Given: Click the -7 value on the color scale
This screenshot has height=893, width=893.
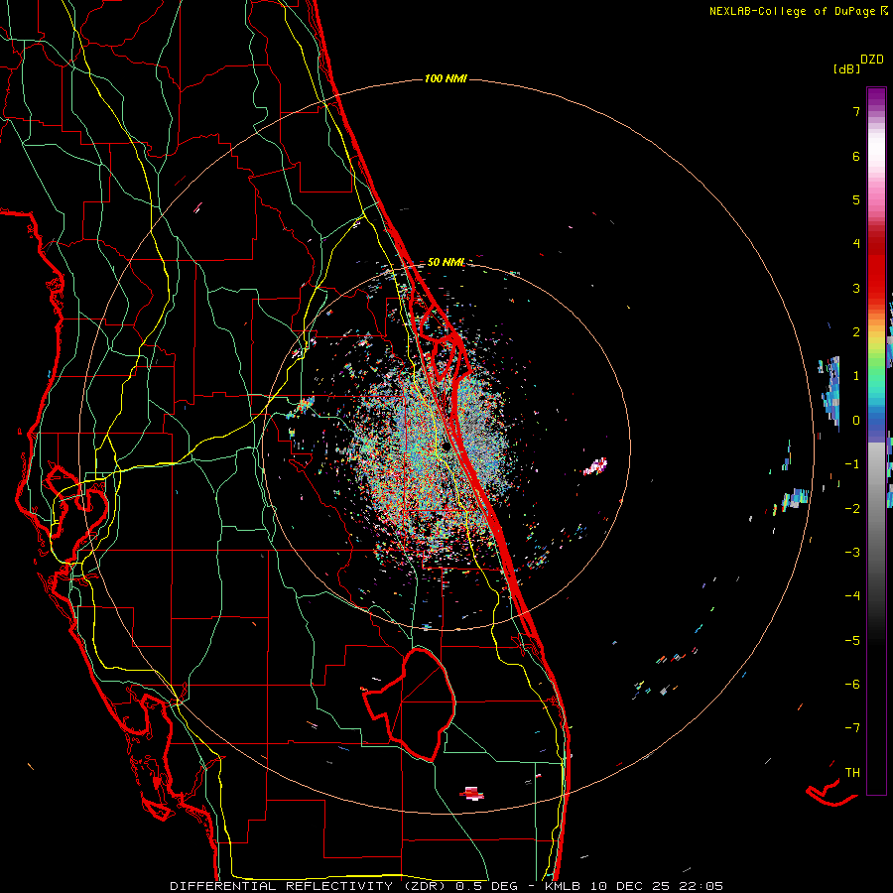Looking at the screenshot, I should (x=852, y=728).
